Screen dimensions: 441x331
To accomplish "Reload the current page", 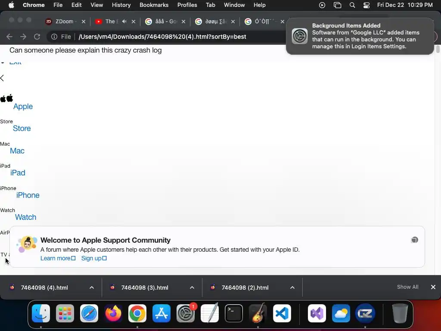I will point(37,37).
